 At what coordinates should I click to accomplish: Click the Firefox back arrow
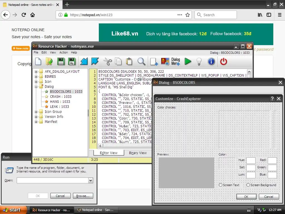pyautogui.click(x=6, y=15)
